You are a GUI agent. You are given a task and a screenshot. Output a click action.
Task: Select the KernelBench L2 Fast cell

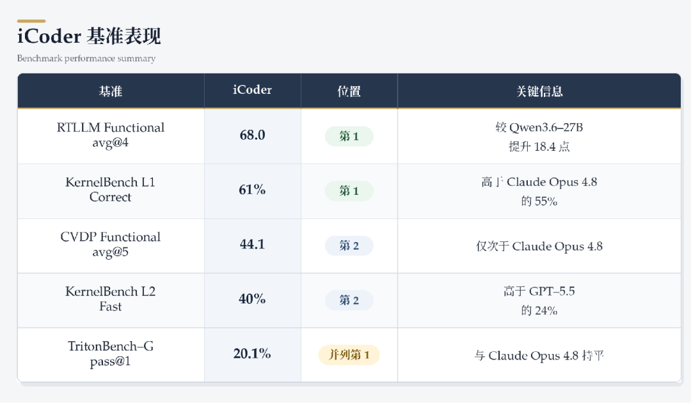point(111,299)
